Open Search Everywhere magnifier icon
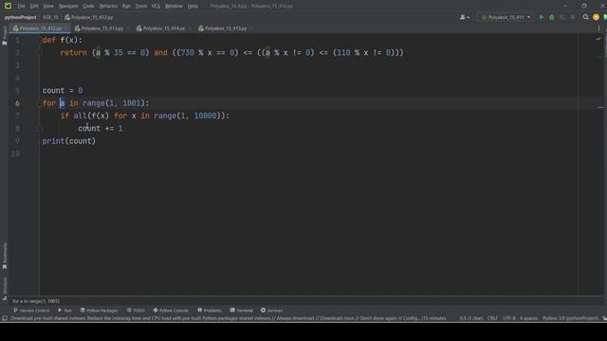 [586, 17]
